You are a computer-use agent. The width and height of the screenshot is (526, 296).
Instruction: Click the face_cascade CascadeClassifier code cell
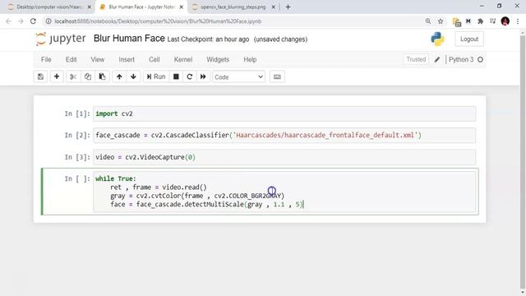[284, 135]
